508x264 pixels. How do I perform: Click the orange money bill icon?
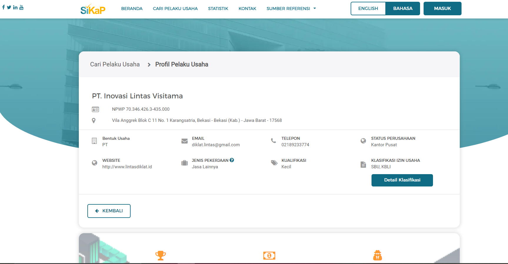click(269, 256)
